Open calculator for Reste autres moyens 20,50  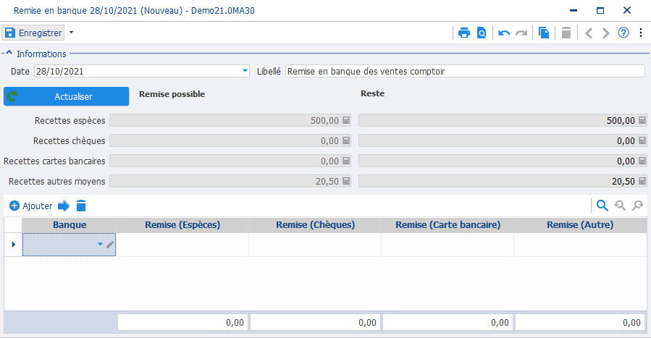pos(642,181)
